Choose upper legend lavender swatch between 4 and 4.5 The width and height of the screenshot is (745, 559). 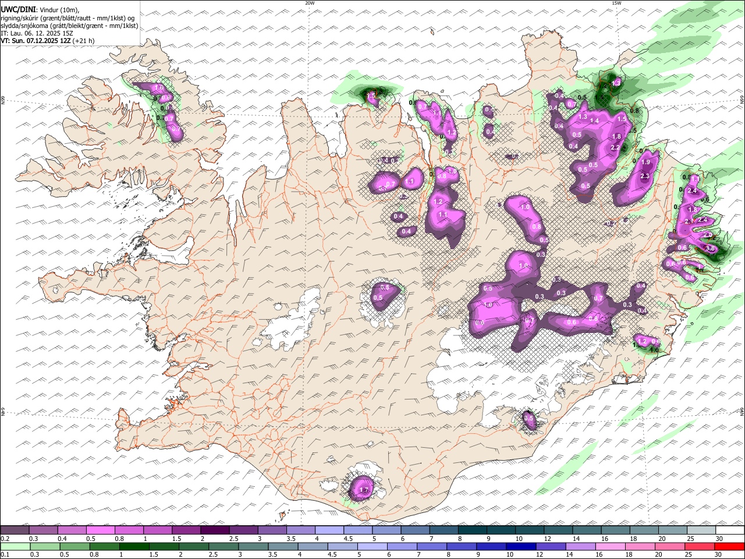pyautogui.click(x=329, y=530)
